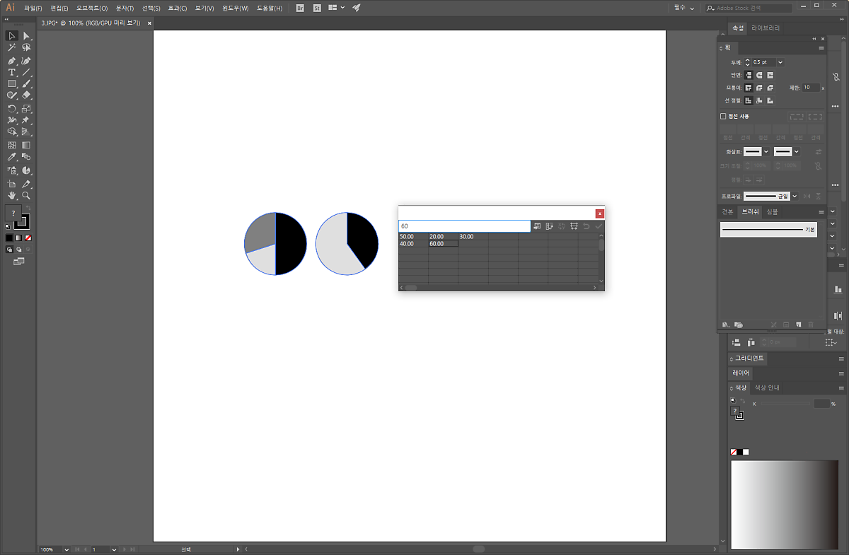Switch to the 심볼 panel tab
849x555 pixels.
(772, 212)
